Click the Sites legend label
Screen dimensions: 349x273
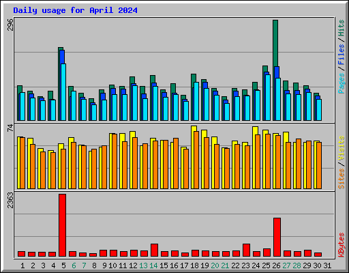[x=342, y=179]
